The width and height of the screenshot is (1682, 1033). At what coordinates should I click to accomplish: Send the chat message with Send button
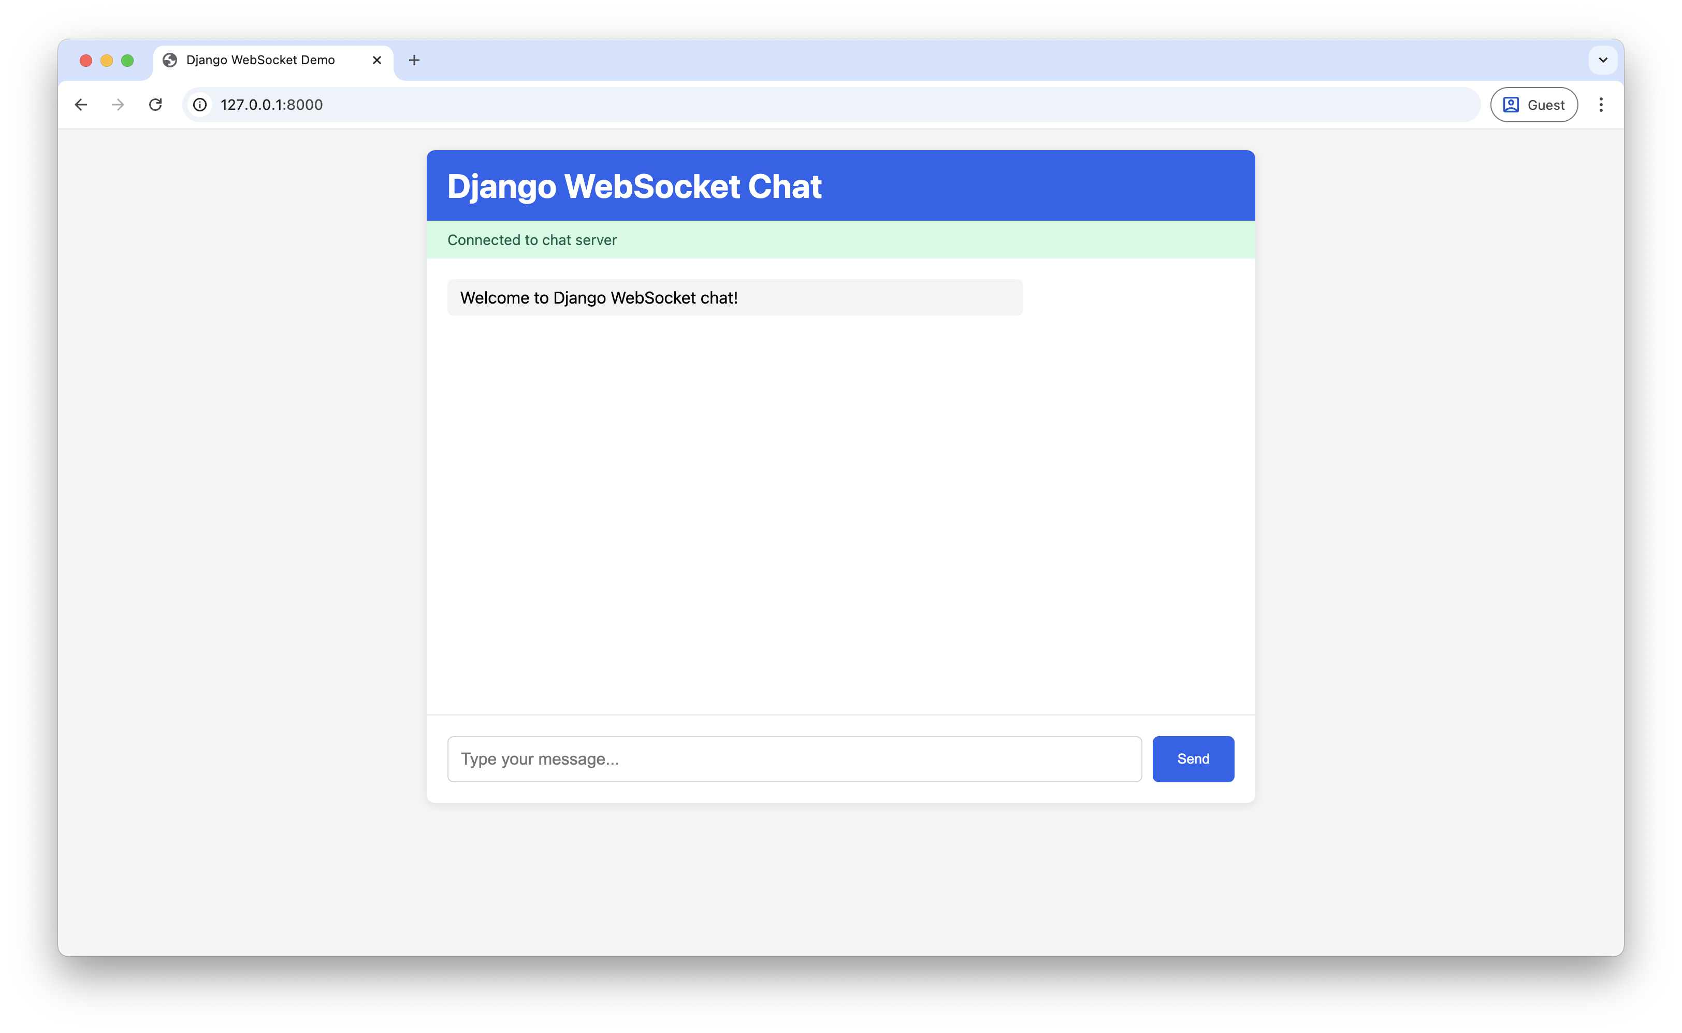(1193, 759)
